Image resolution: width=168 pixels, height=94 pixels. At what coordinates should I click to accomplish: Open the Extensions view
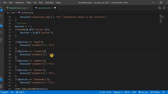click(x=1, y=40)
